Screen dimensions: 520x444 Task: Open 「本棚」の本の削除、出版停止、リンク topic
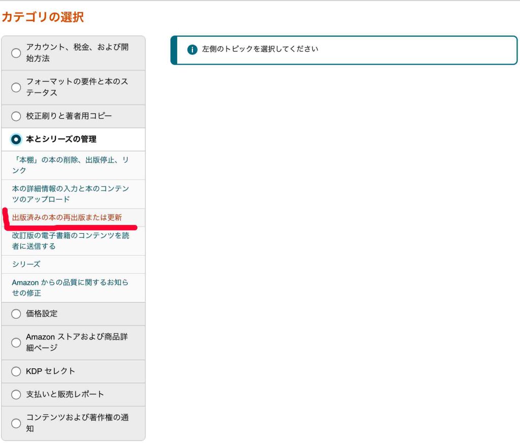(70, 165)
